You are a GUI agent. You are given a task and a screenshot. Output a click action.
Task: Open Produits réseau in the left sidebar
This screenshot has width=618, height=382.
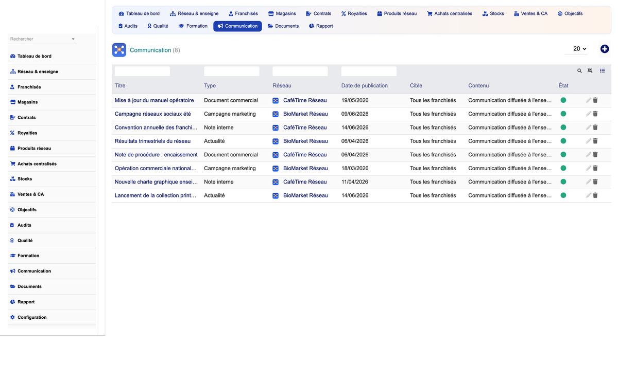52,149
